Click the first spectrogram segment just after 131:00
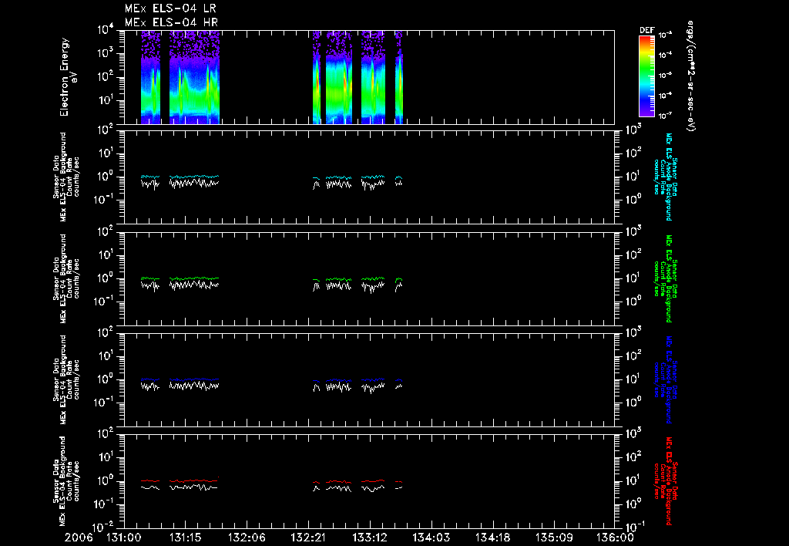This screenshot has height=546, width=789. (151, 77)
